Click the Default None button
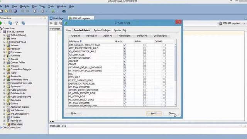Viewport: 247px width, 139px height. 160,36
